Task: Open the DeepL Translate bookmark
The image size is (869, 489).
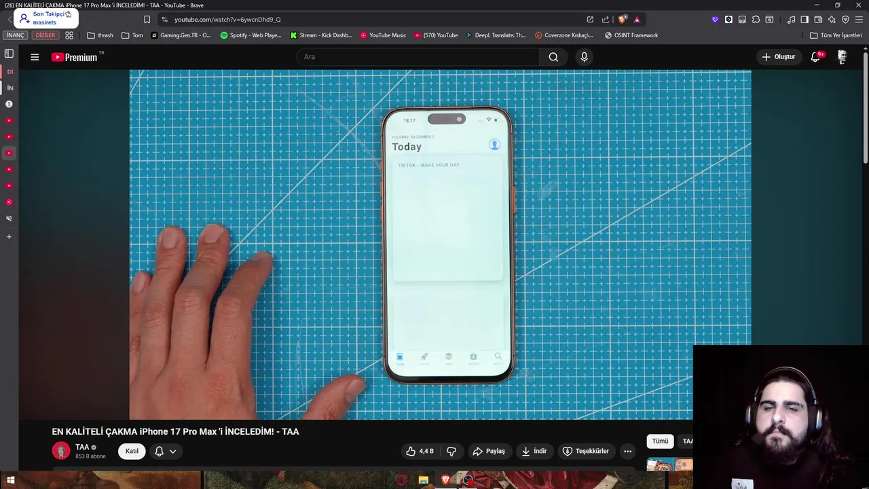Action: coord(496,35)
